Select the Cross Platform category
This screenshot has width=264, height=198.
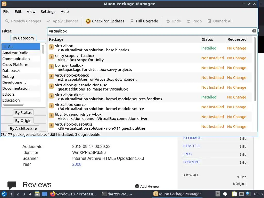point(21,64)
